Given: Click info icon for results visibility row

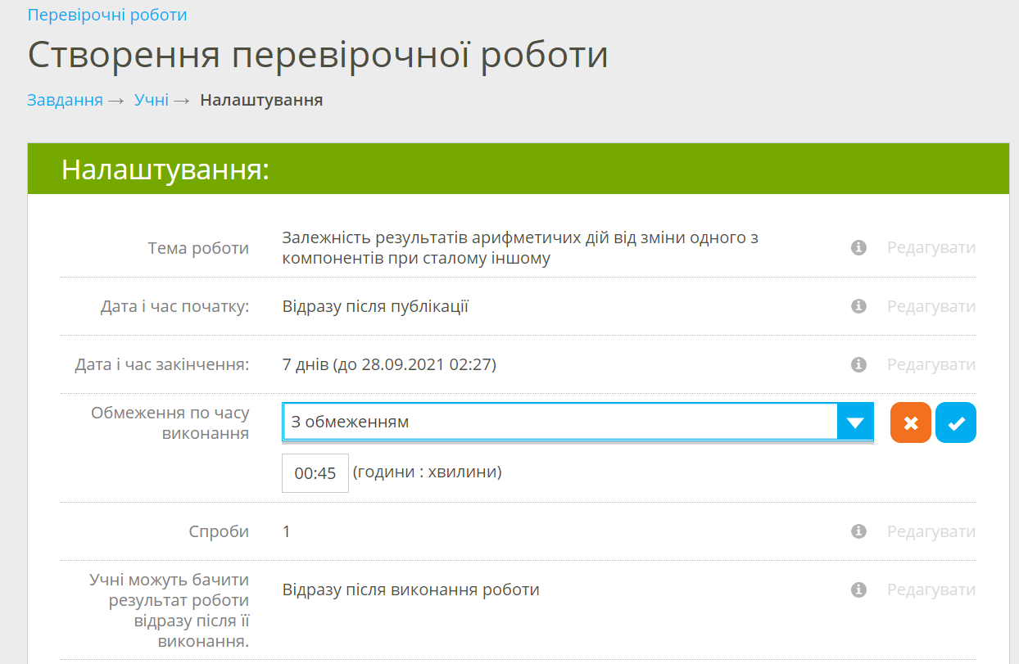Looking at the screenshot, I should pos(858,589).
